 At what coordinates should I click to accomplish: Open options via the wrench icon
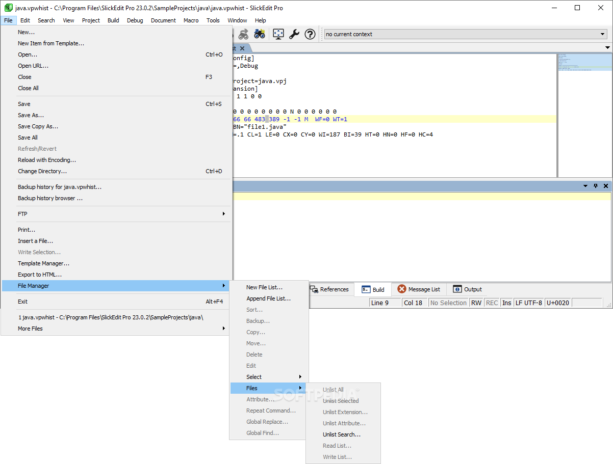[294, 34]
